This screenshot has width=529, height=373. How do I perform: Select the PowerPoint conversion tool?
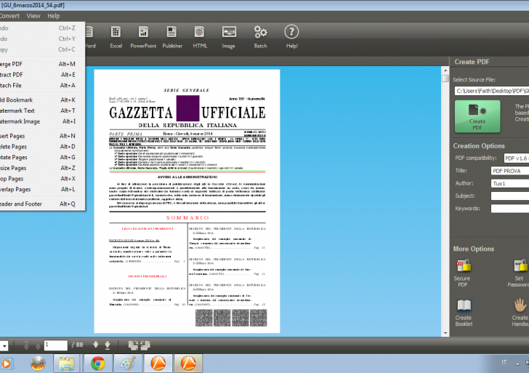143,36
